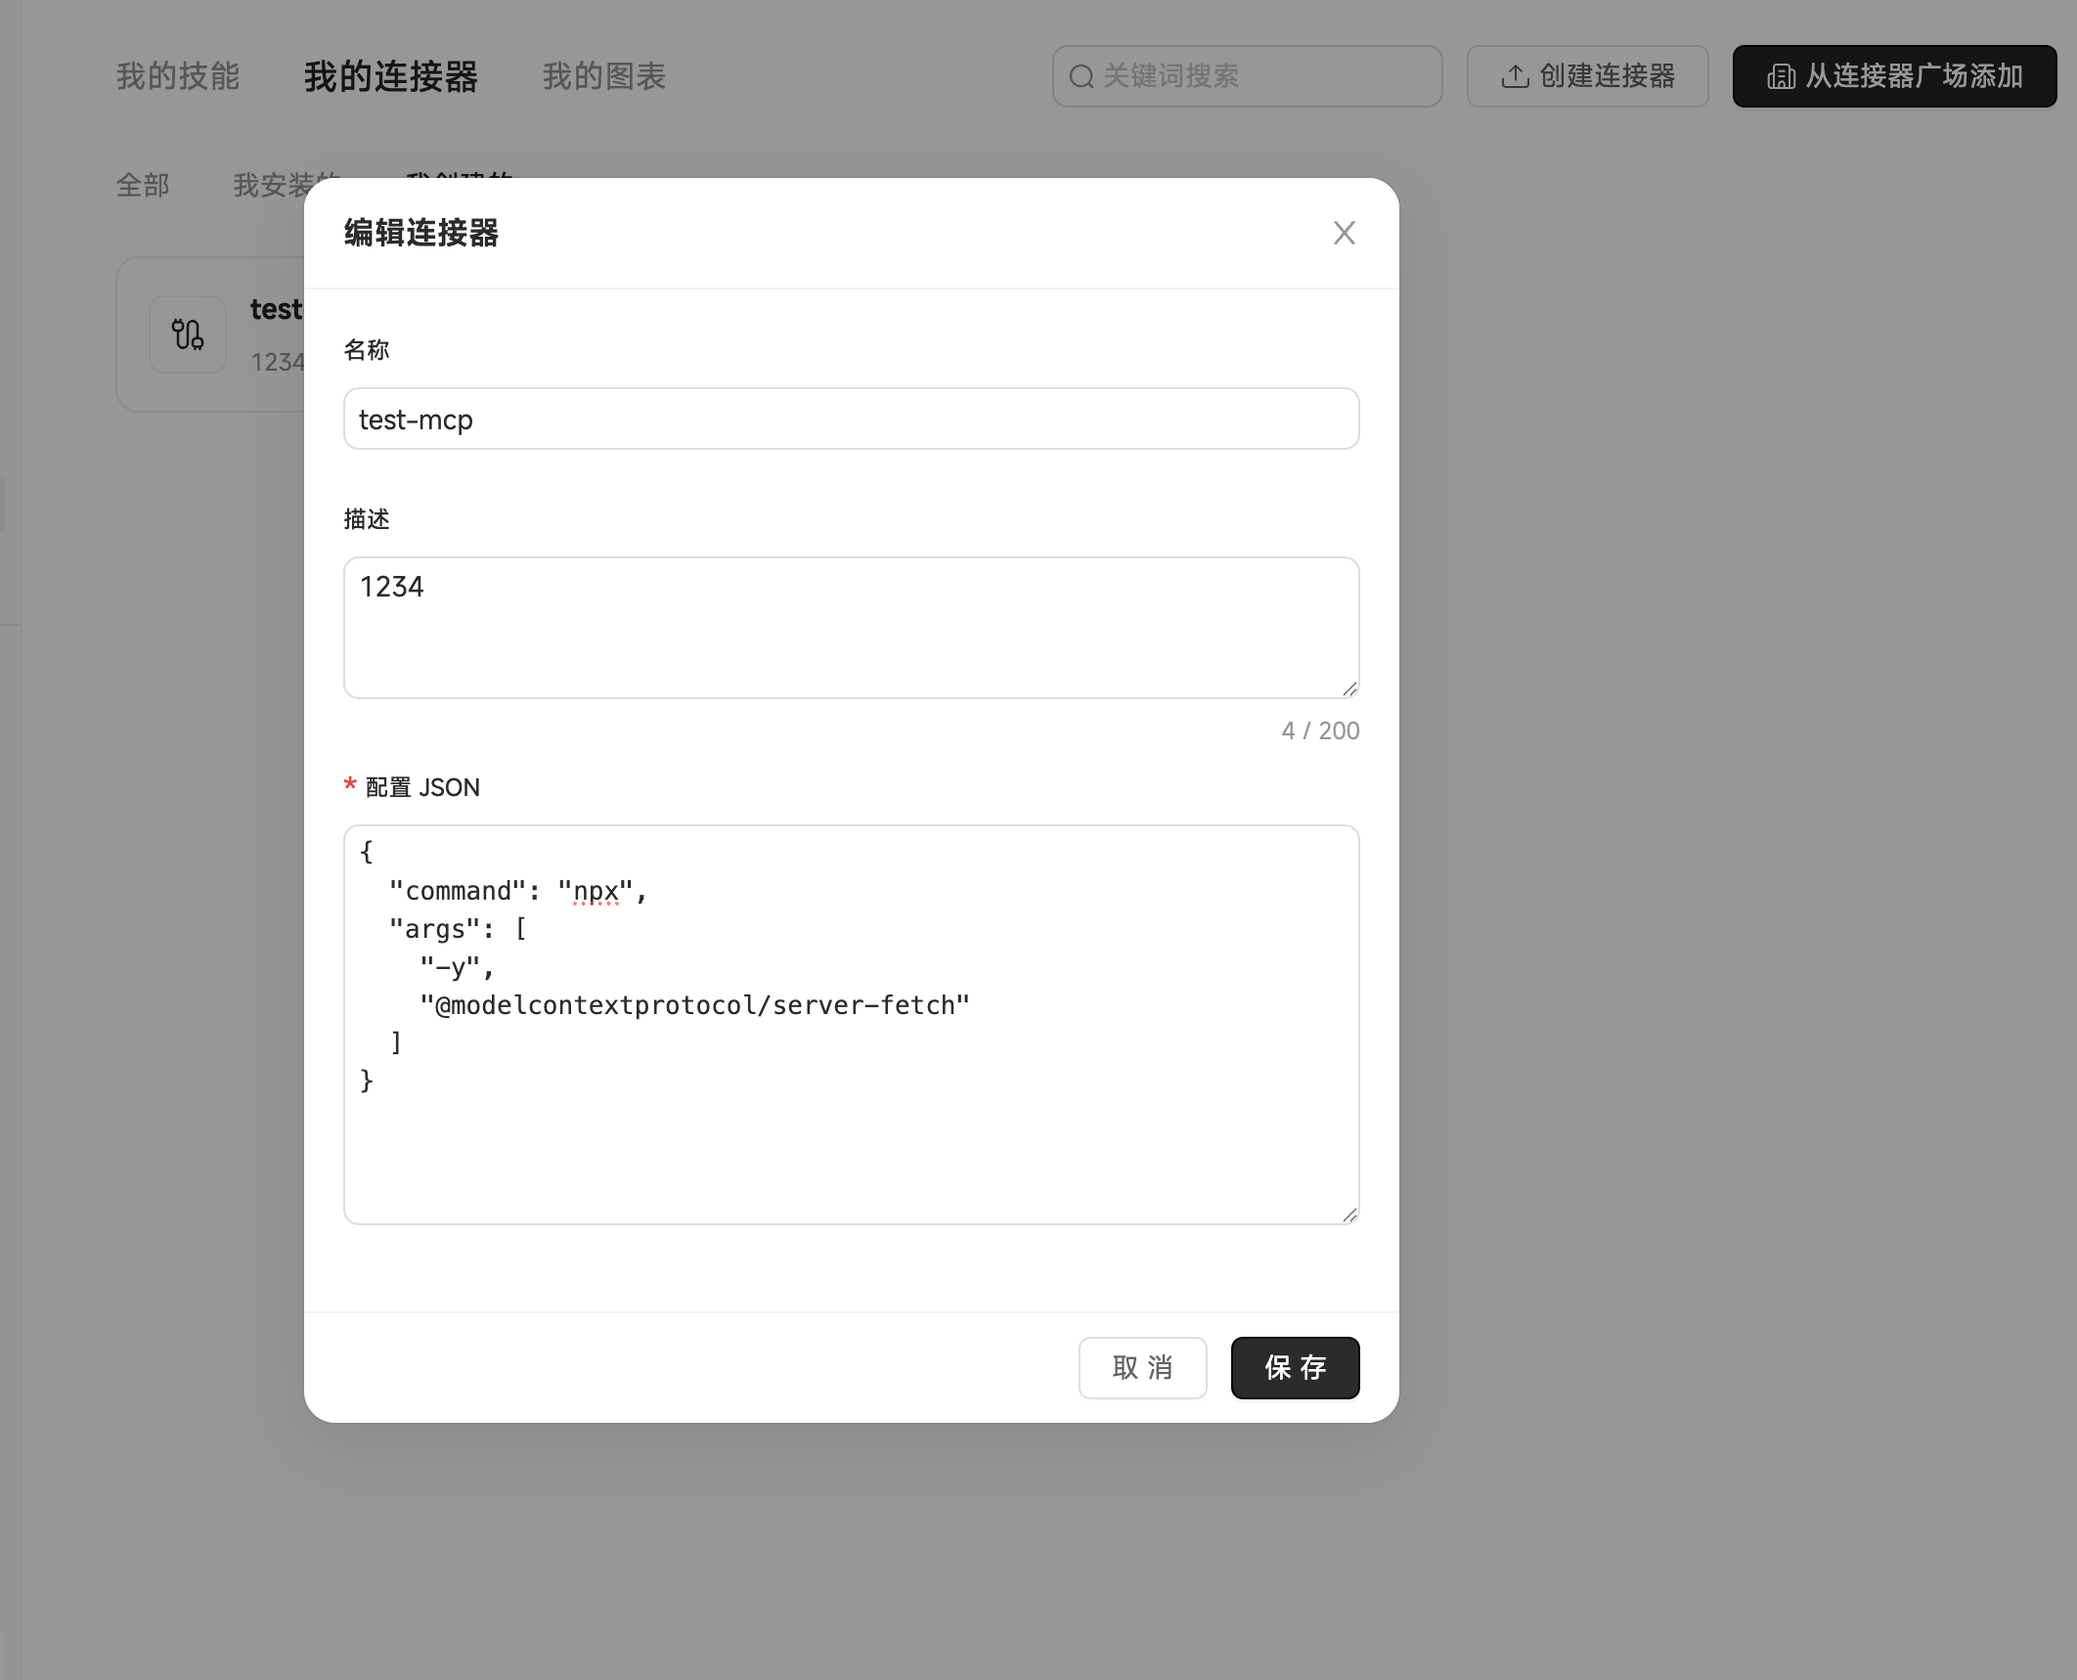Click the 取消 button
Viewport: 2077px width, 1680px height.
[1142, 1367]
